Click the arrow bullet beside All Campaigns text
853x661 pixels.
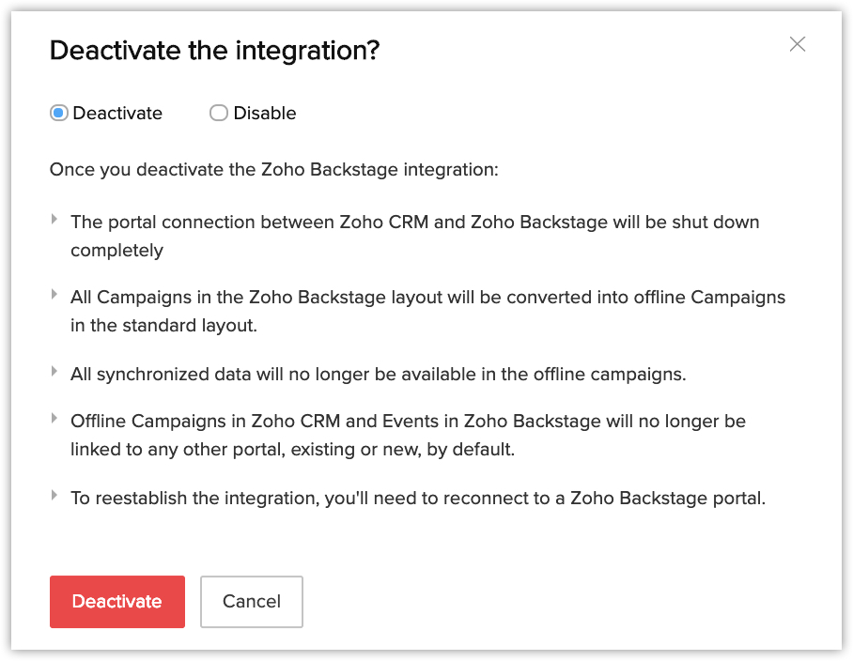[x=55, y=295]
